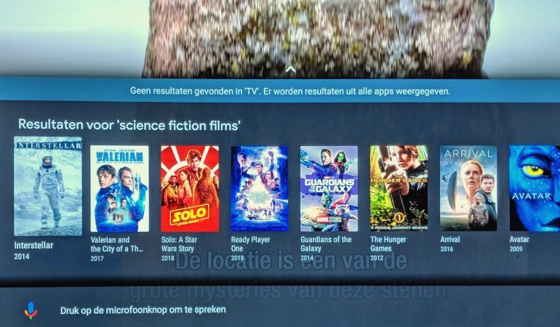Select the Google Assistant microphone icon
560x327 pixels.
[x=31, y=310]
